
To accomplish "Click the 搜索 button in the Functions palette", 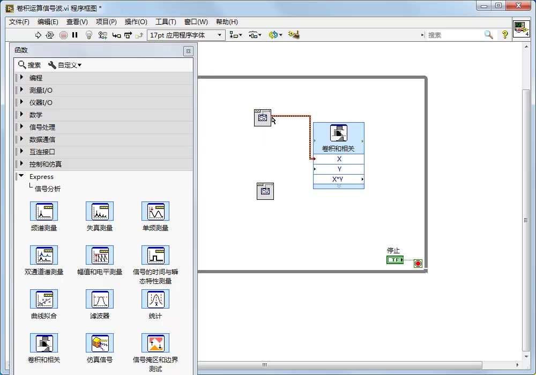I will point(29,65).
